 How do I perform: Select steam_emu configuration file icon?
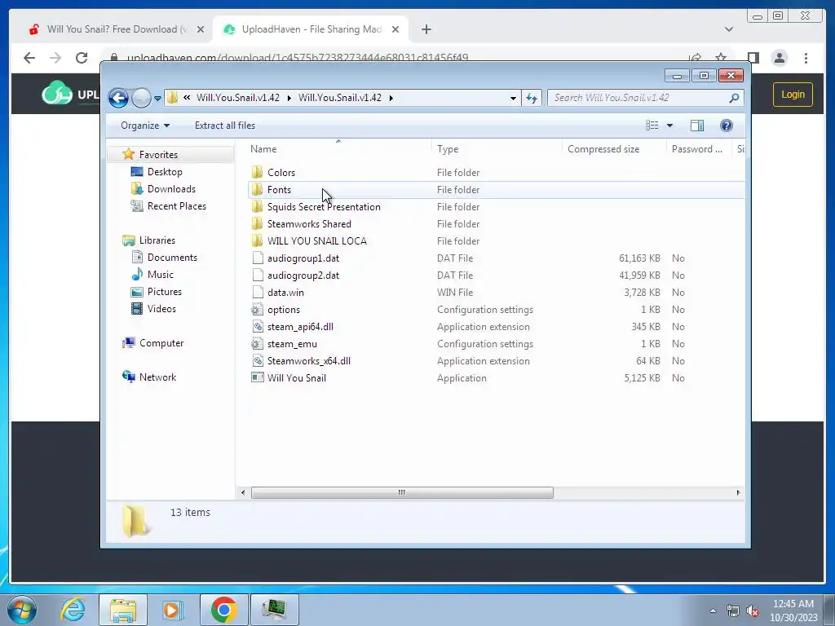click(x=257, y=344)
